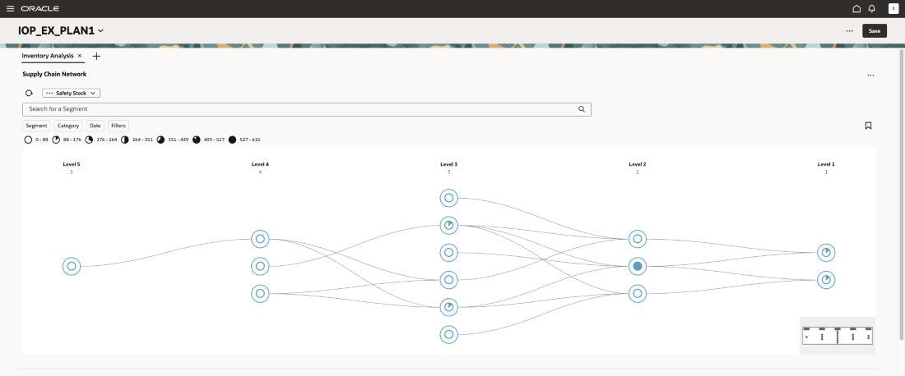Open the plan actions ellipsis beside Save
This screenshot has height=376, width=905.
pos(850,31)
